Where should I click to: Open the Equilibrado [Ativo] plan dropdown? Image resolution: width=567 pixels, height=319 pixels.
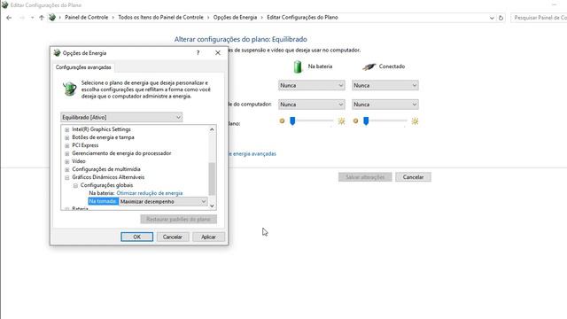[121, 117]
